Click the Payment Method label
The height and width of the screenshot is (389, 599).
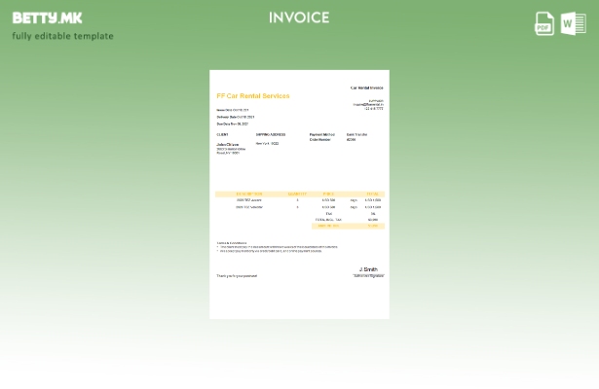click(321, 134)
